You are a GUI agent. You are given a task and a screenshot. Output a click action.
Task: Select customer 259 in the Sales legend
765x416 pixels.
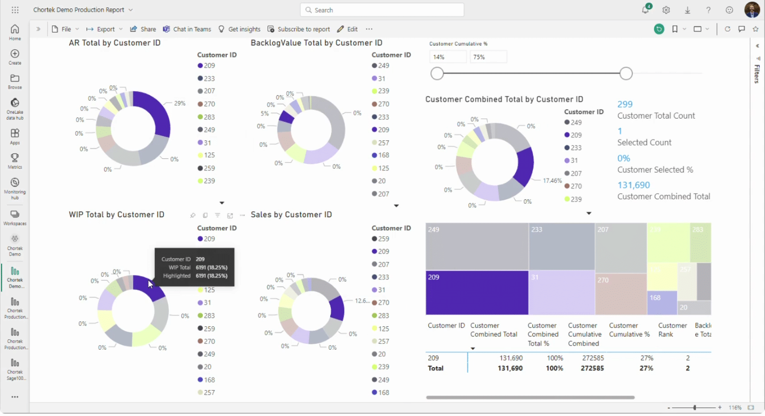coord(381,239)
